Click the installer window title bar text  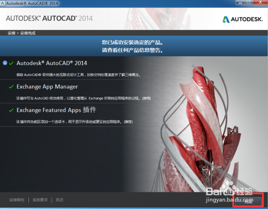pos(32,3)
